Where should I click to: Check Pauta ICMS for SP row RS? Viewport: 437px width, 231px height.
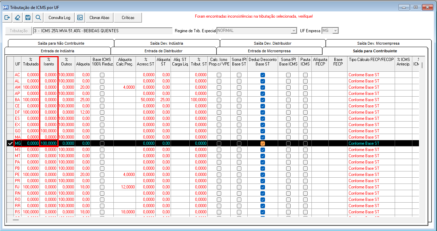click(x=305, y=212)
